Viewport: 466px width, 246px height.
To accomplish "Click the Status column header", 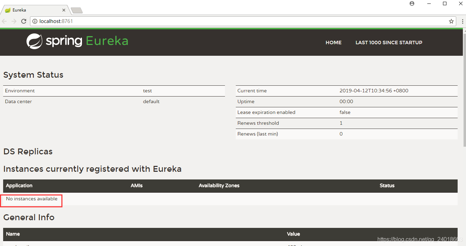I will [x=387, y=185].
